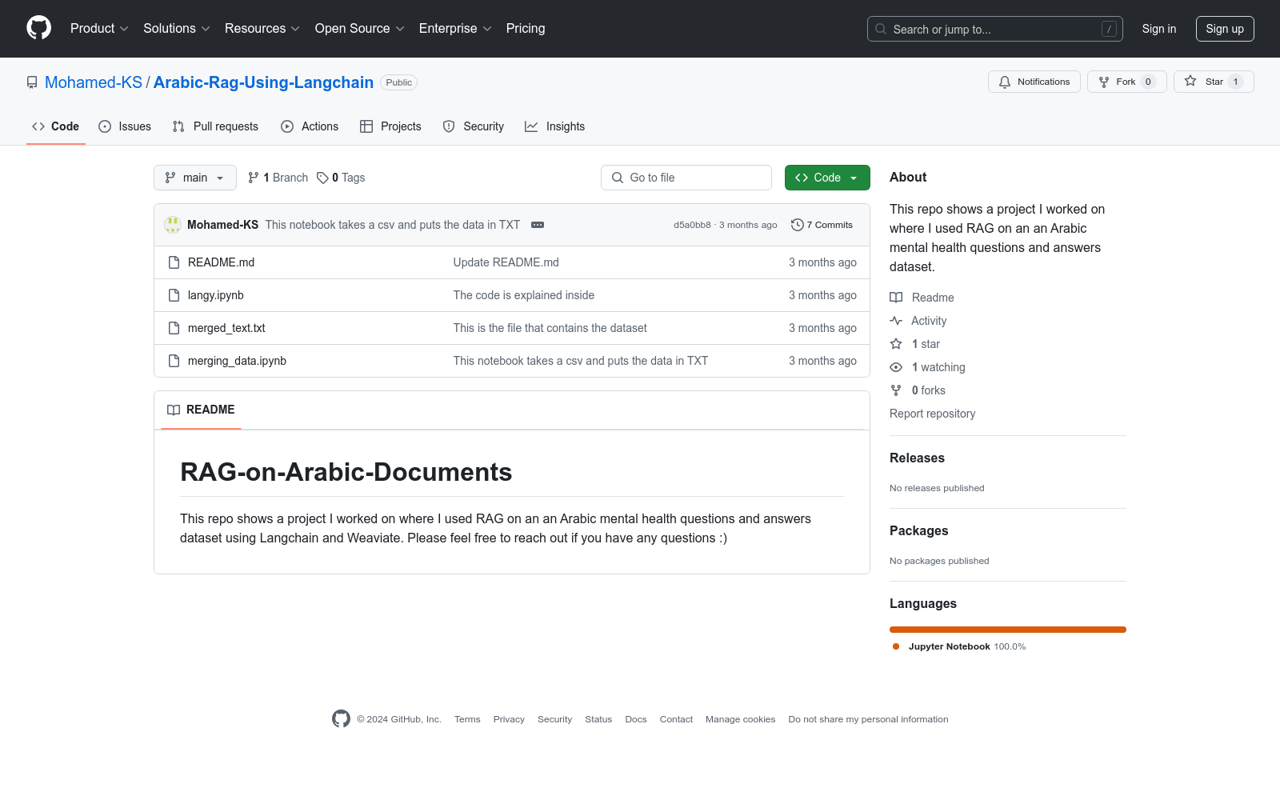Image resolution: width=1280 pixels, height=800 pixels.
Task: Click the orange languages progress bar
Action: click(1008, 630)
